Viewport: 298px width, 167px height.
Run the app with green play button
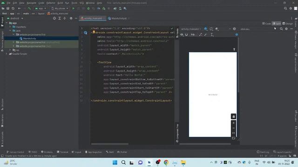(74, 8)
